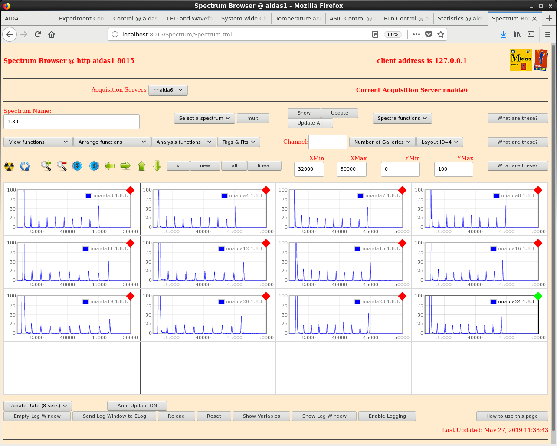Click the blue legend swatch for nnaida20
Image resolution: width=557 pixels, height=446 pixels.
(x=222, y=301)
